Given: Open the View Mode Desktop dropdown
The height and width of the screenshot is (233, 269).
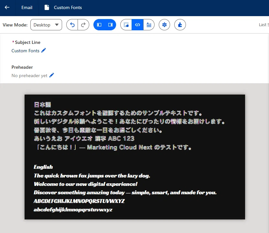Looking at the screenshot, I should coord(46,25).
